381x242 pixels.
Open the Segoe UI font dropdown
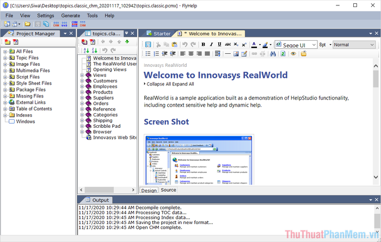(x=314, y=45)
